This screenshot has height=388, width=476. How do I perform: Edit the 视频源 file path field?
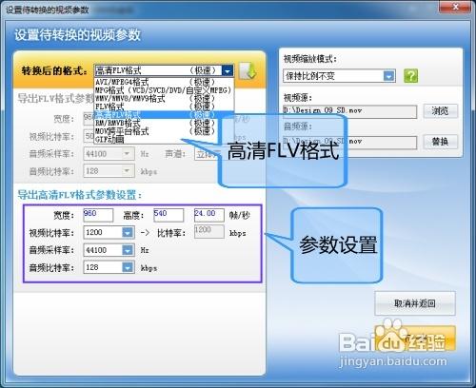coord(349,111)
